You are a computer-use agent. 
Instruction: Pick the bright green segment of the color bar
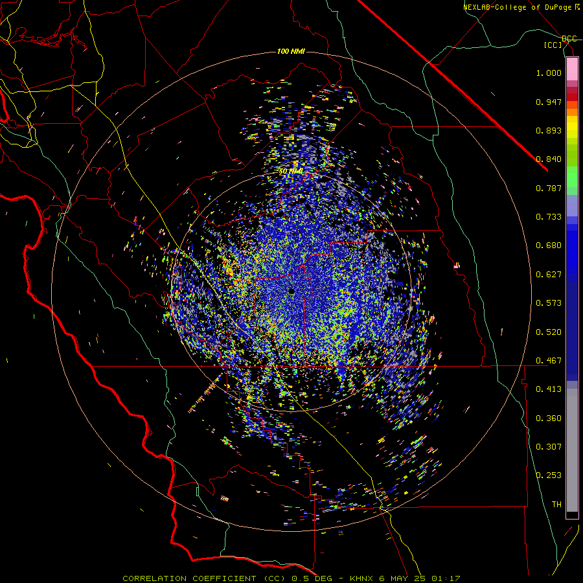tap(572, 177)
